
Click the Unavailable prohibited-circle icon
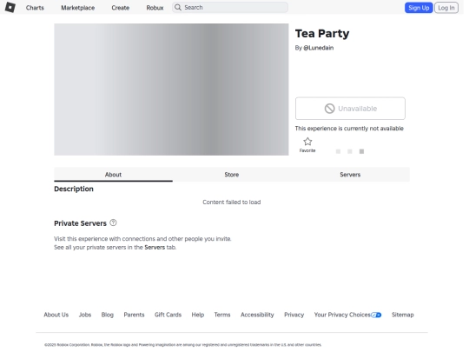[x=330, y=109]
